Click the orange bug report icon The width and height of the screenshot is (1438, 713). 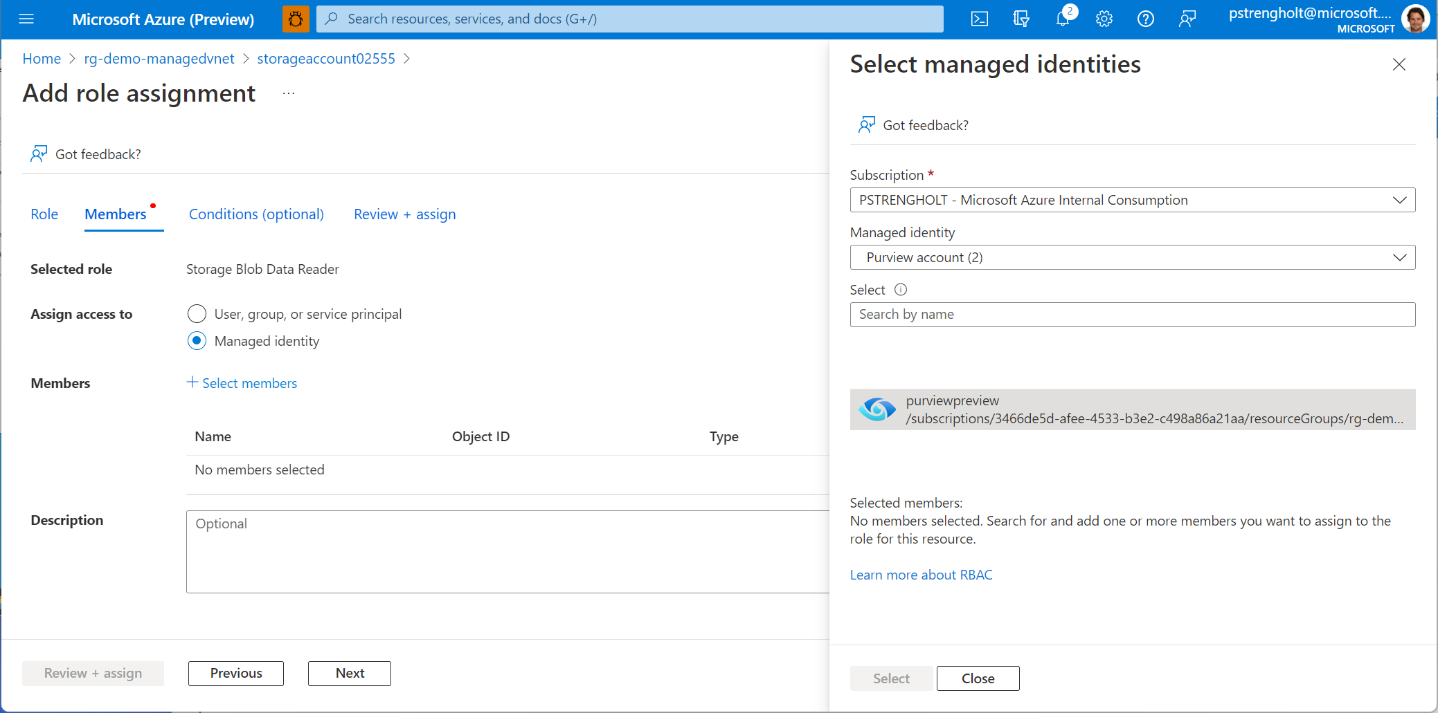(x=296, y=19)
